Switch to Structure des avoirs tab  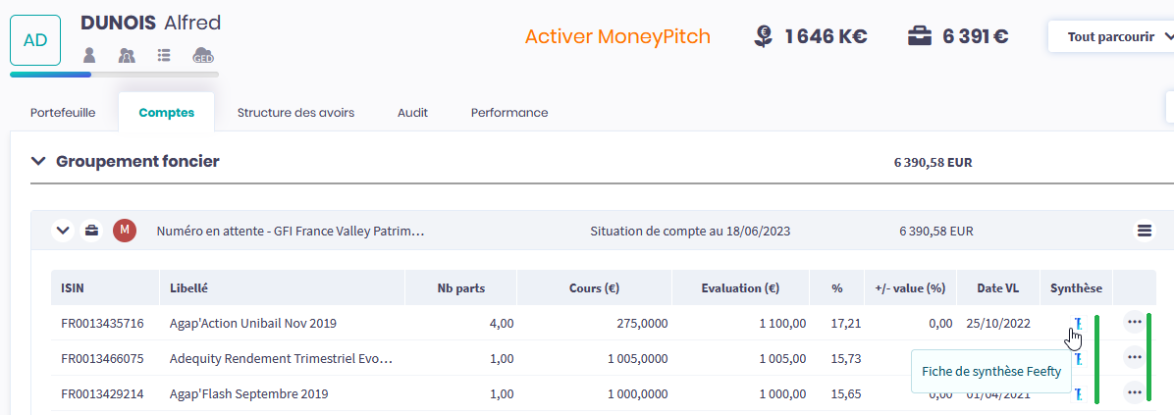pos(295,113)
